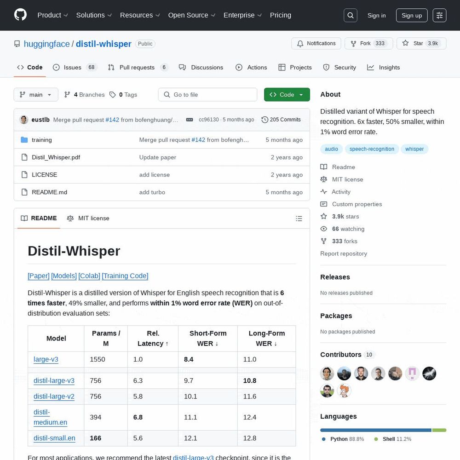This screenshot has height=460, width=460.
Task: Click Report repository
Action: pyautogui.click(x=344, y=253)
